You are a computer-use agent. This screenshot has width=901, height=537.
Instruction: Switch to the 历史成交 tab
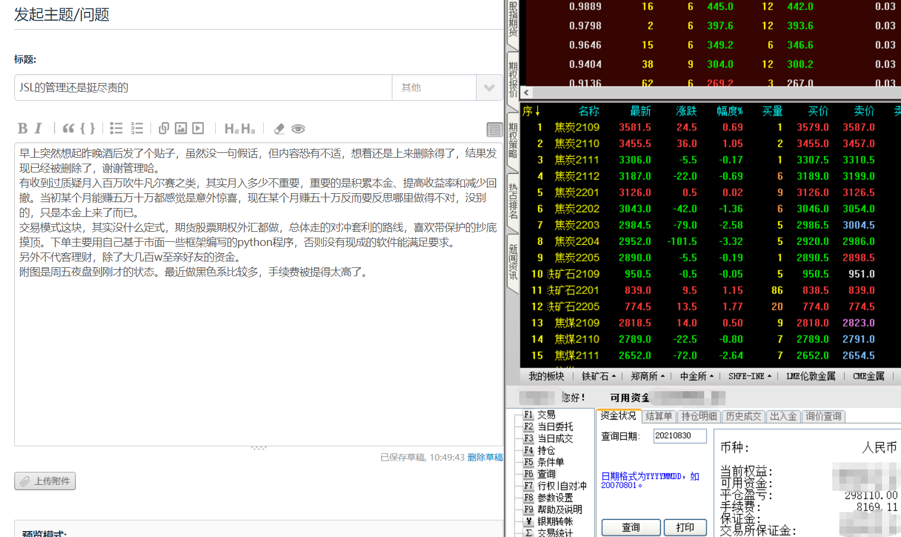coord(743,417)
